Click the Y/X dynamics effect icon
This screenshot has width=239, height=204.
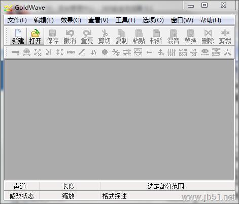pos(38,52)
